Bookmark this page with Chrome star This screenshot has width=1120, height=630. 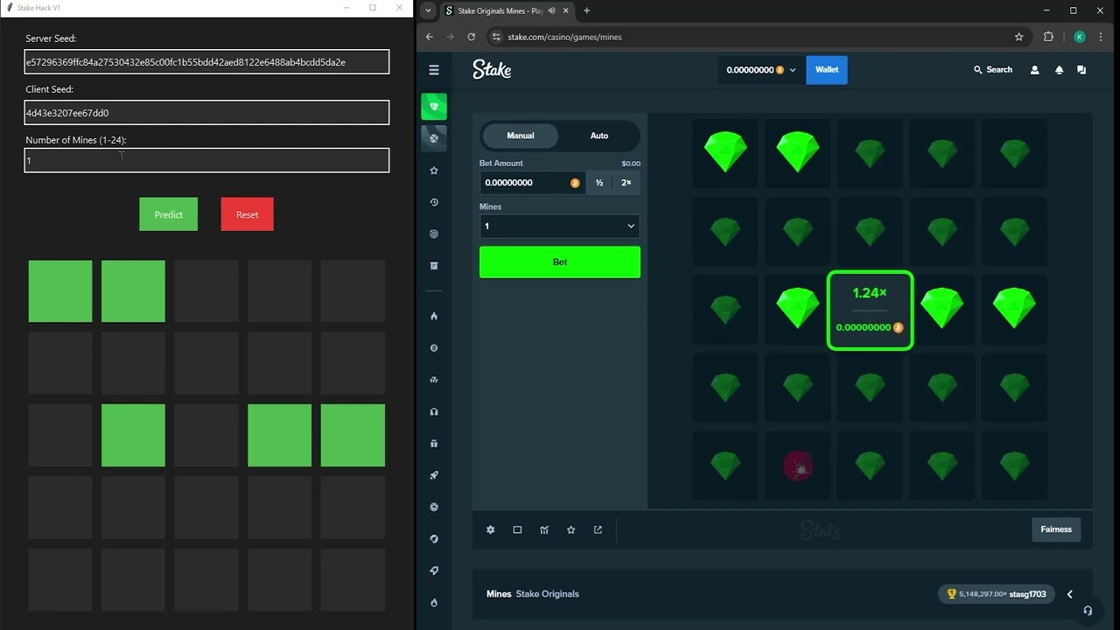coord(1018,37)
